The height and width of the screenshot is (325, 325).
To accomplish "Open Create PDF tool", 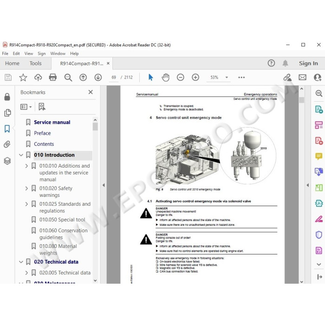I will [319, 141].
